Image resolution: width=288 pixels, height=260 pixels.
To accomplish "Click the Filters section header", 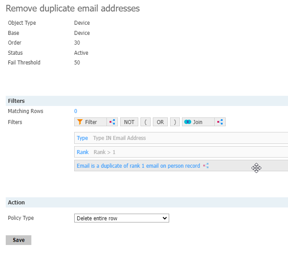I will pyautogui.click(x=147, y=101).
